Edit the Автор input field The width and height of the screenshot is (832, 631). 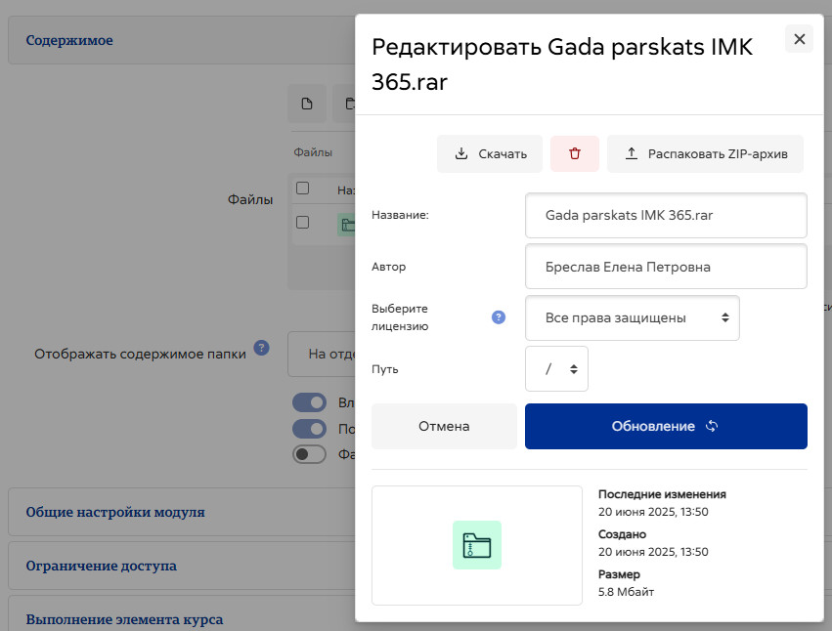coord(666,267)
